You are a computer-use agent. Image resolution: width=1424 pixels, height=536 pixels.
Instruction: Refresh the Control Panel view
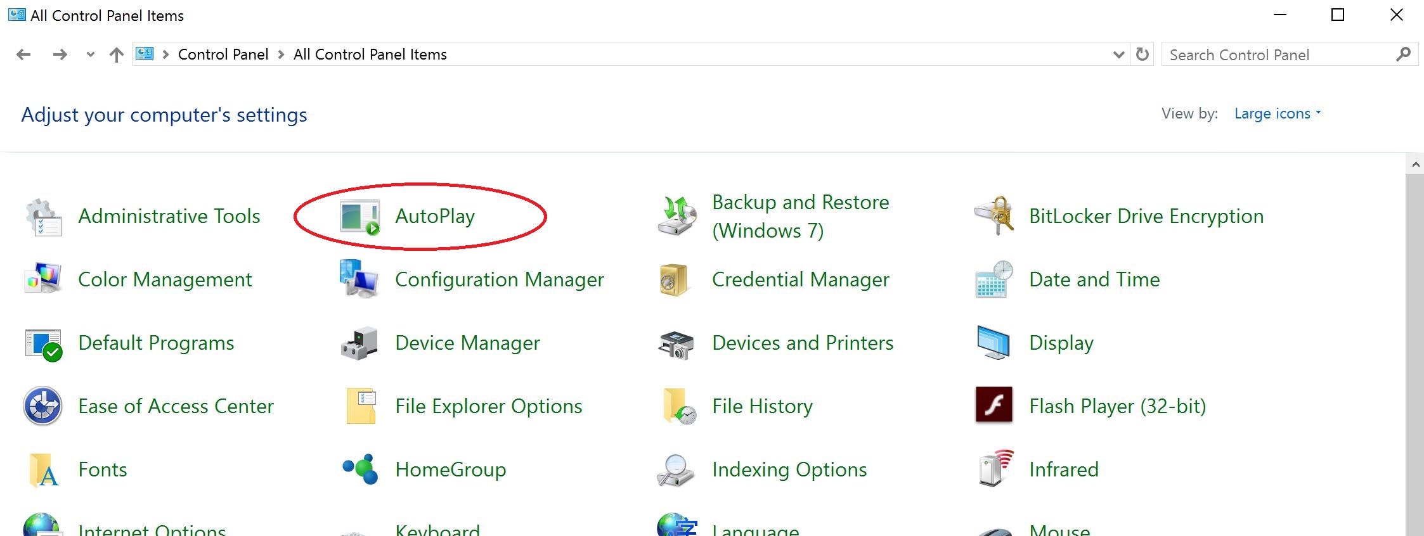point(1142,54)
